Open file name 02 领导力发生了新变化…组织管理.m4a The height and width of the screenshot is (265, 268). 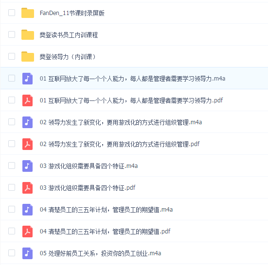[121, 122]
